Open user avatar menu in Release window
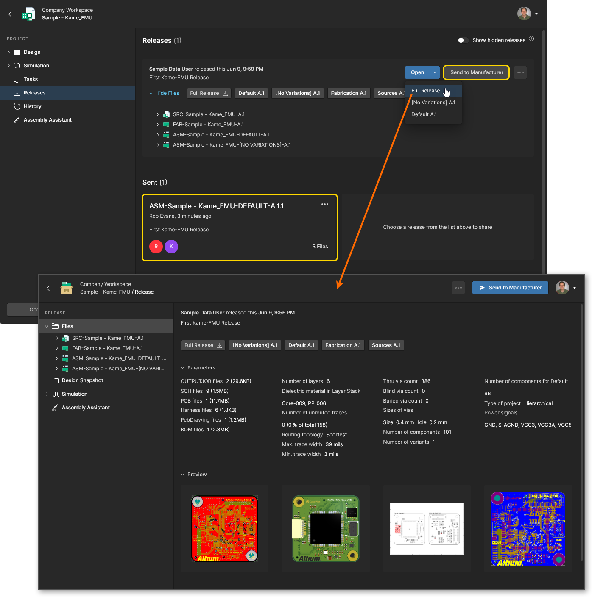 (566, 288)
